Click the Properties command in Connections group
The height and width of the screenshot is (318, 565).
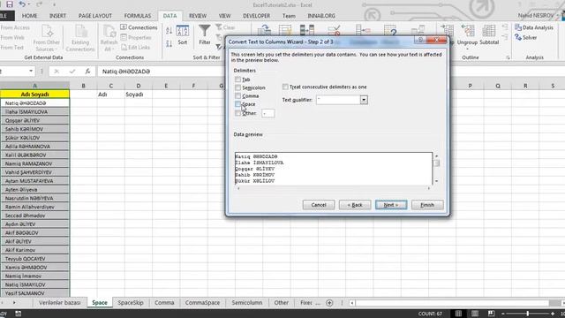pos(136,37)
